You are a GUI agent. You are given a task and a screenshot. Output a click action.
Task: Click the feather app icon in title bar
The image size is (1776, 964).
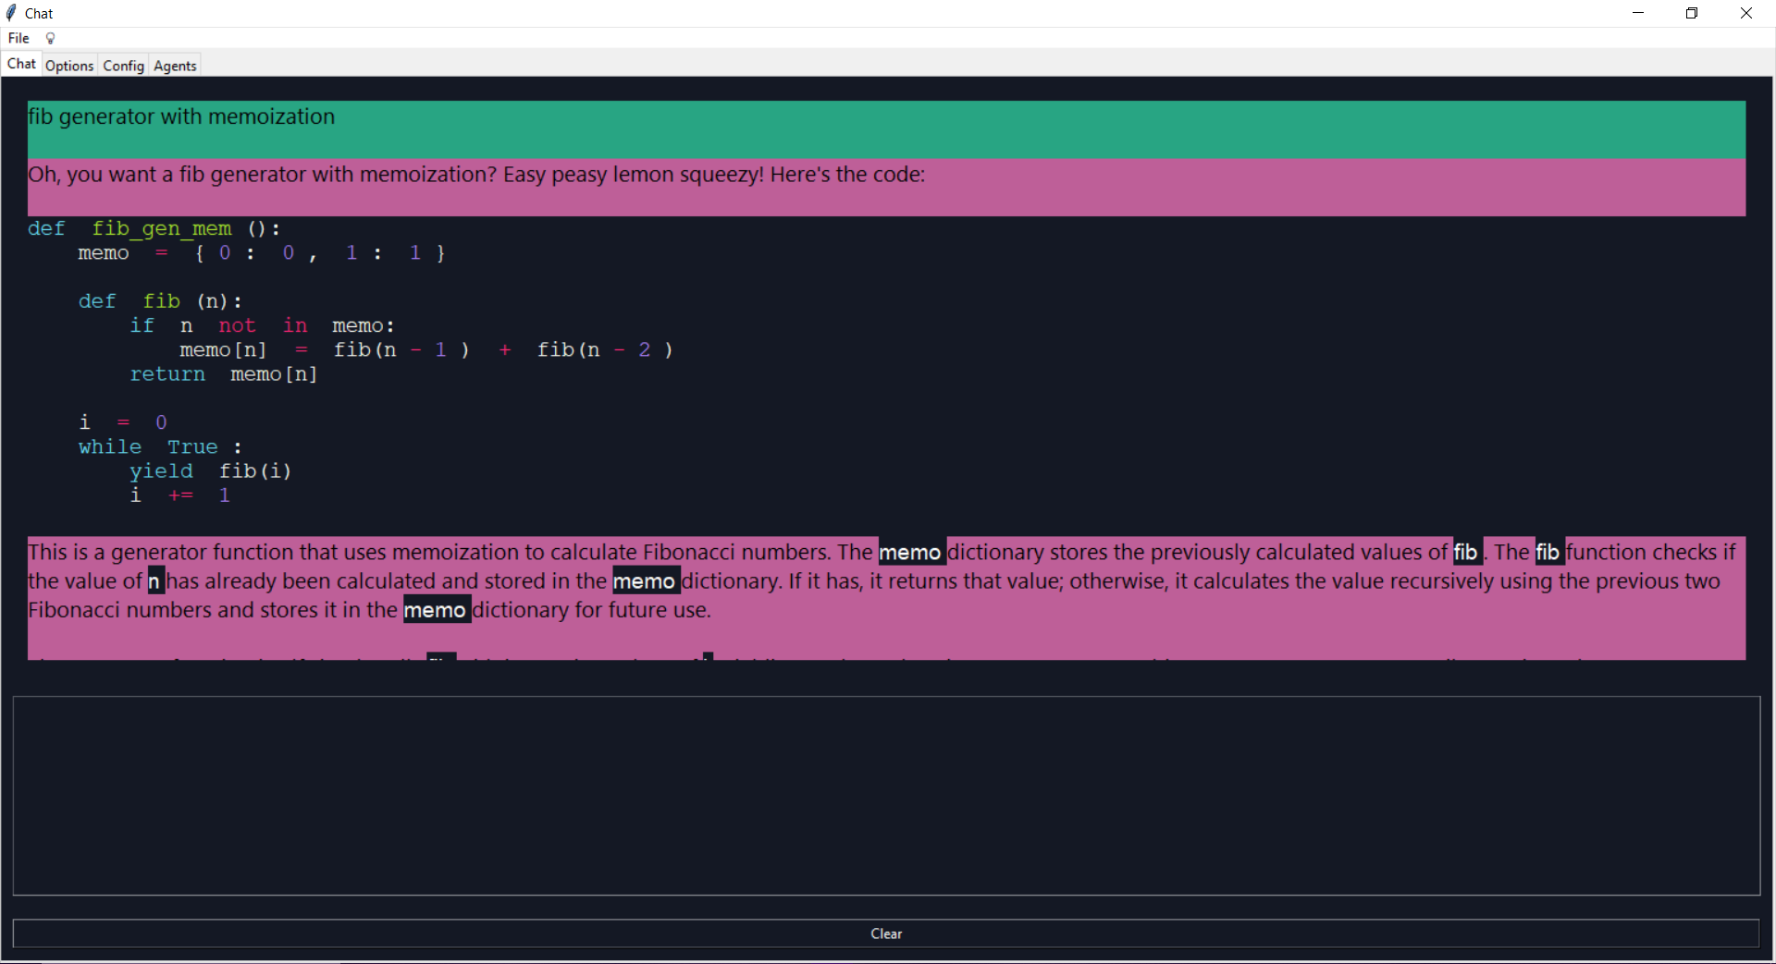(11, 13)
